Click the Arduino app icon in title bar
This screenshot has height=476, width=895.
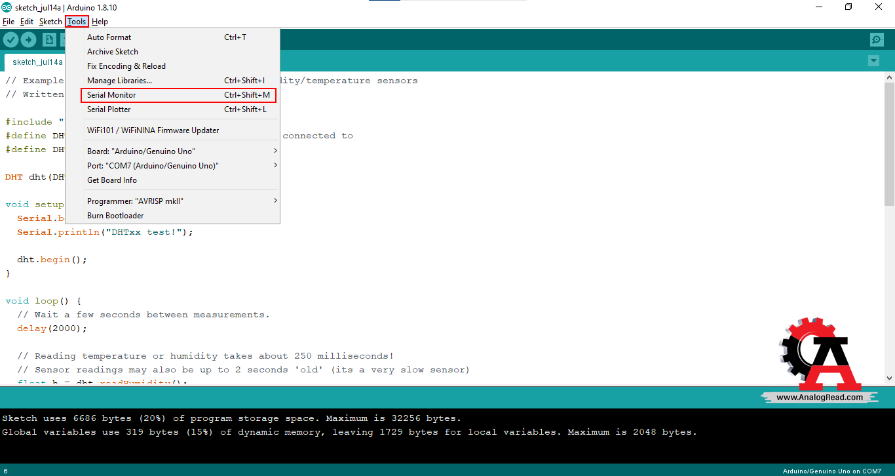point(7,7)
